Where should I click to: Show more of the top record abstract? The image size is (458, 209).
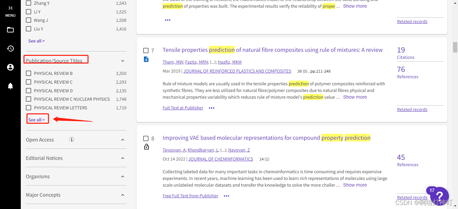point(355,6)
